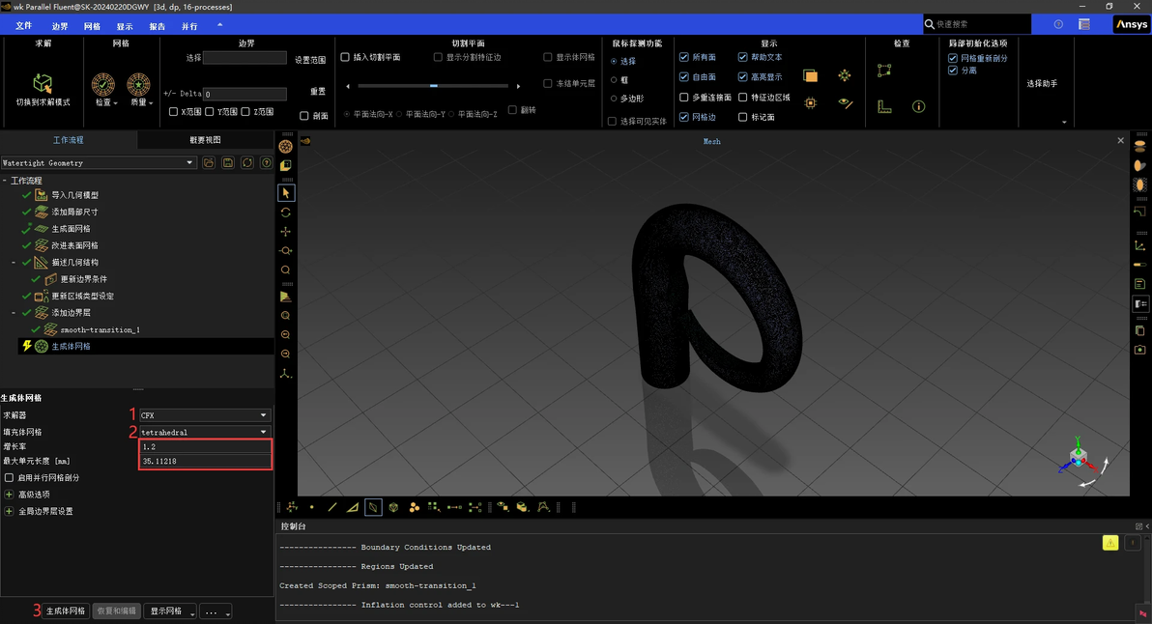Image resolution: width=1152 pixels, height=624 pixels.
Task: Select the edge selection filter line icon
Action: click(332, 507)
